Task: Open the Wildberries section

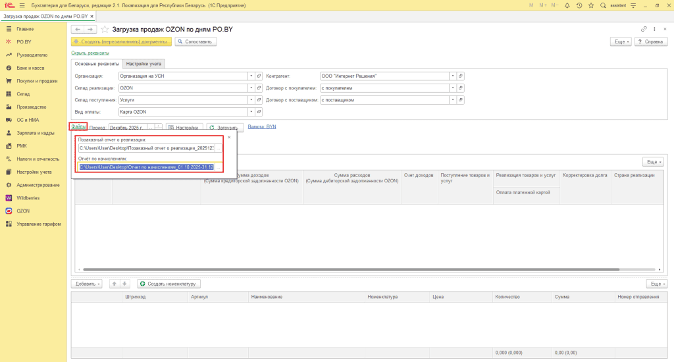Action: coord(28,197)
